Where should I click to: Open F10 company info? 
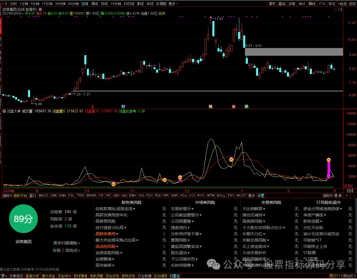322,4
